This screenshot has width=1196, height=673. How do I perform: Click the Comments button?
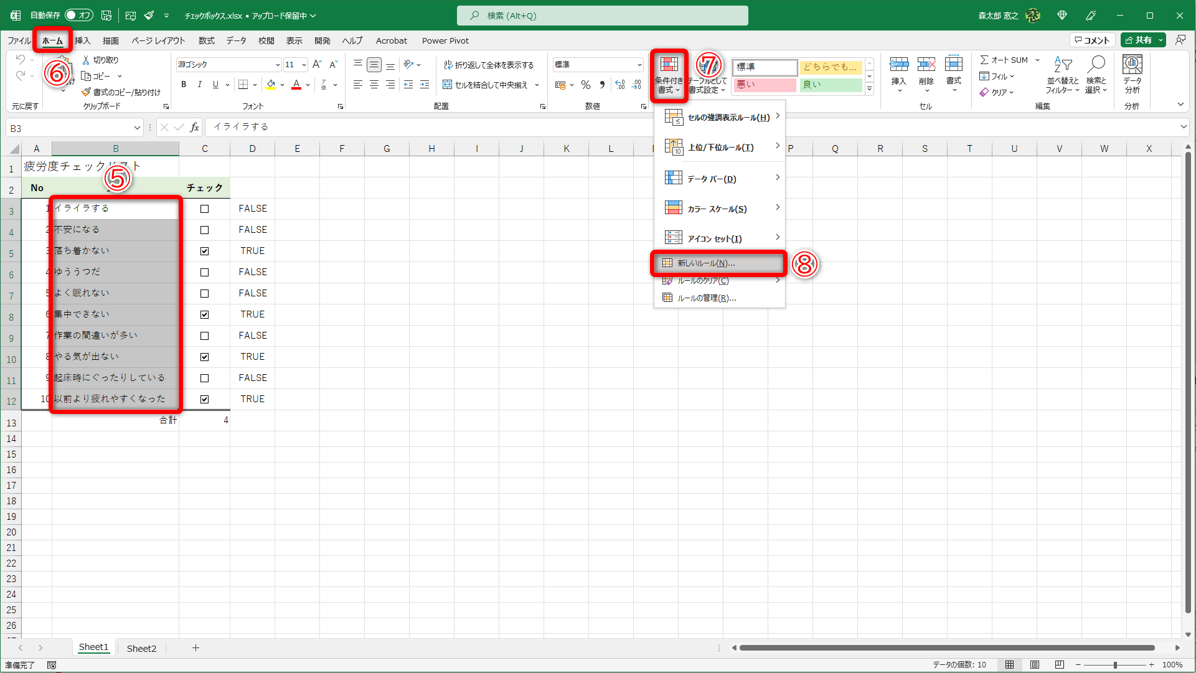pos(1093,40)
